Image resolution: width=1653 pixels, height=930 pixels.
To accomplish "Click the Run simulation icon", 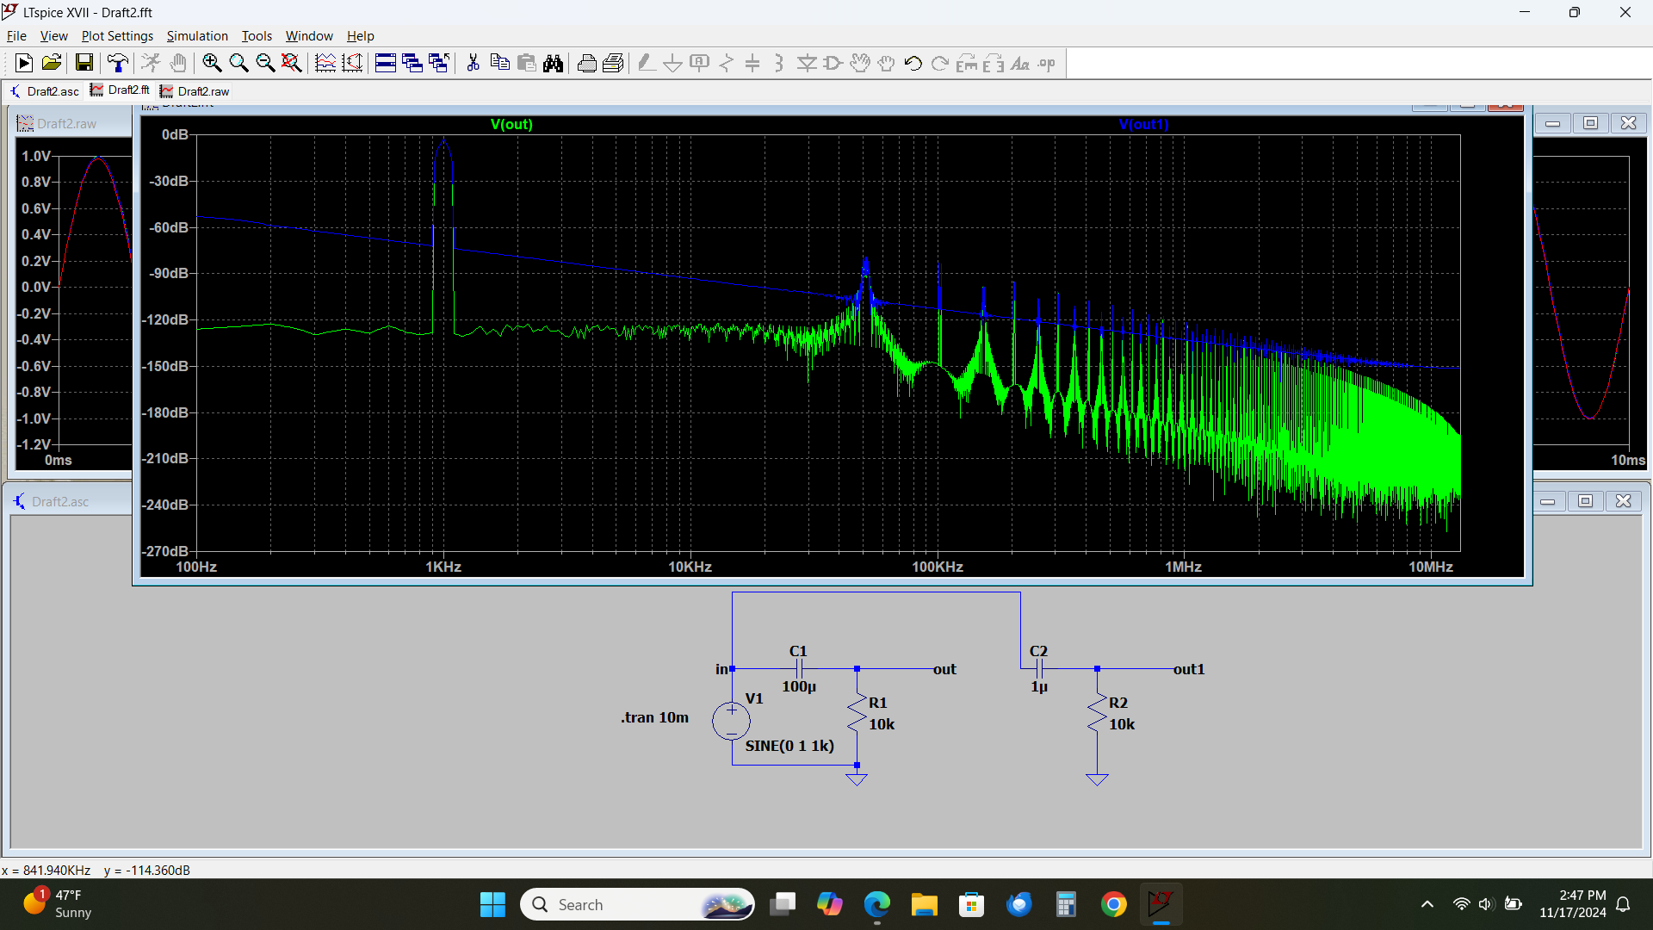I will pyautogui.click(x=24, y=63).
